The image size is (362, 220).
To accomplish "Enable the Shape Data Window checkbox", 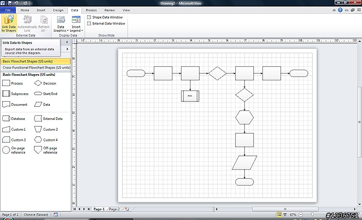I will (x=89, y=17).
